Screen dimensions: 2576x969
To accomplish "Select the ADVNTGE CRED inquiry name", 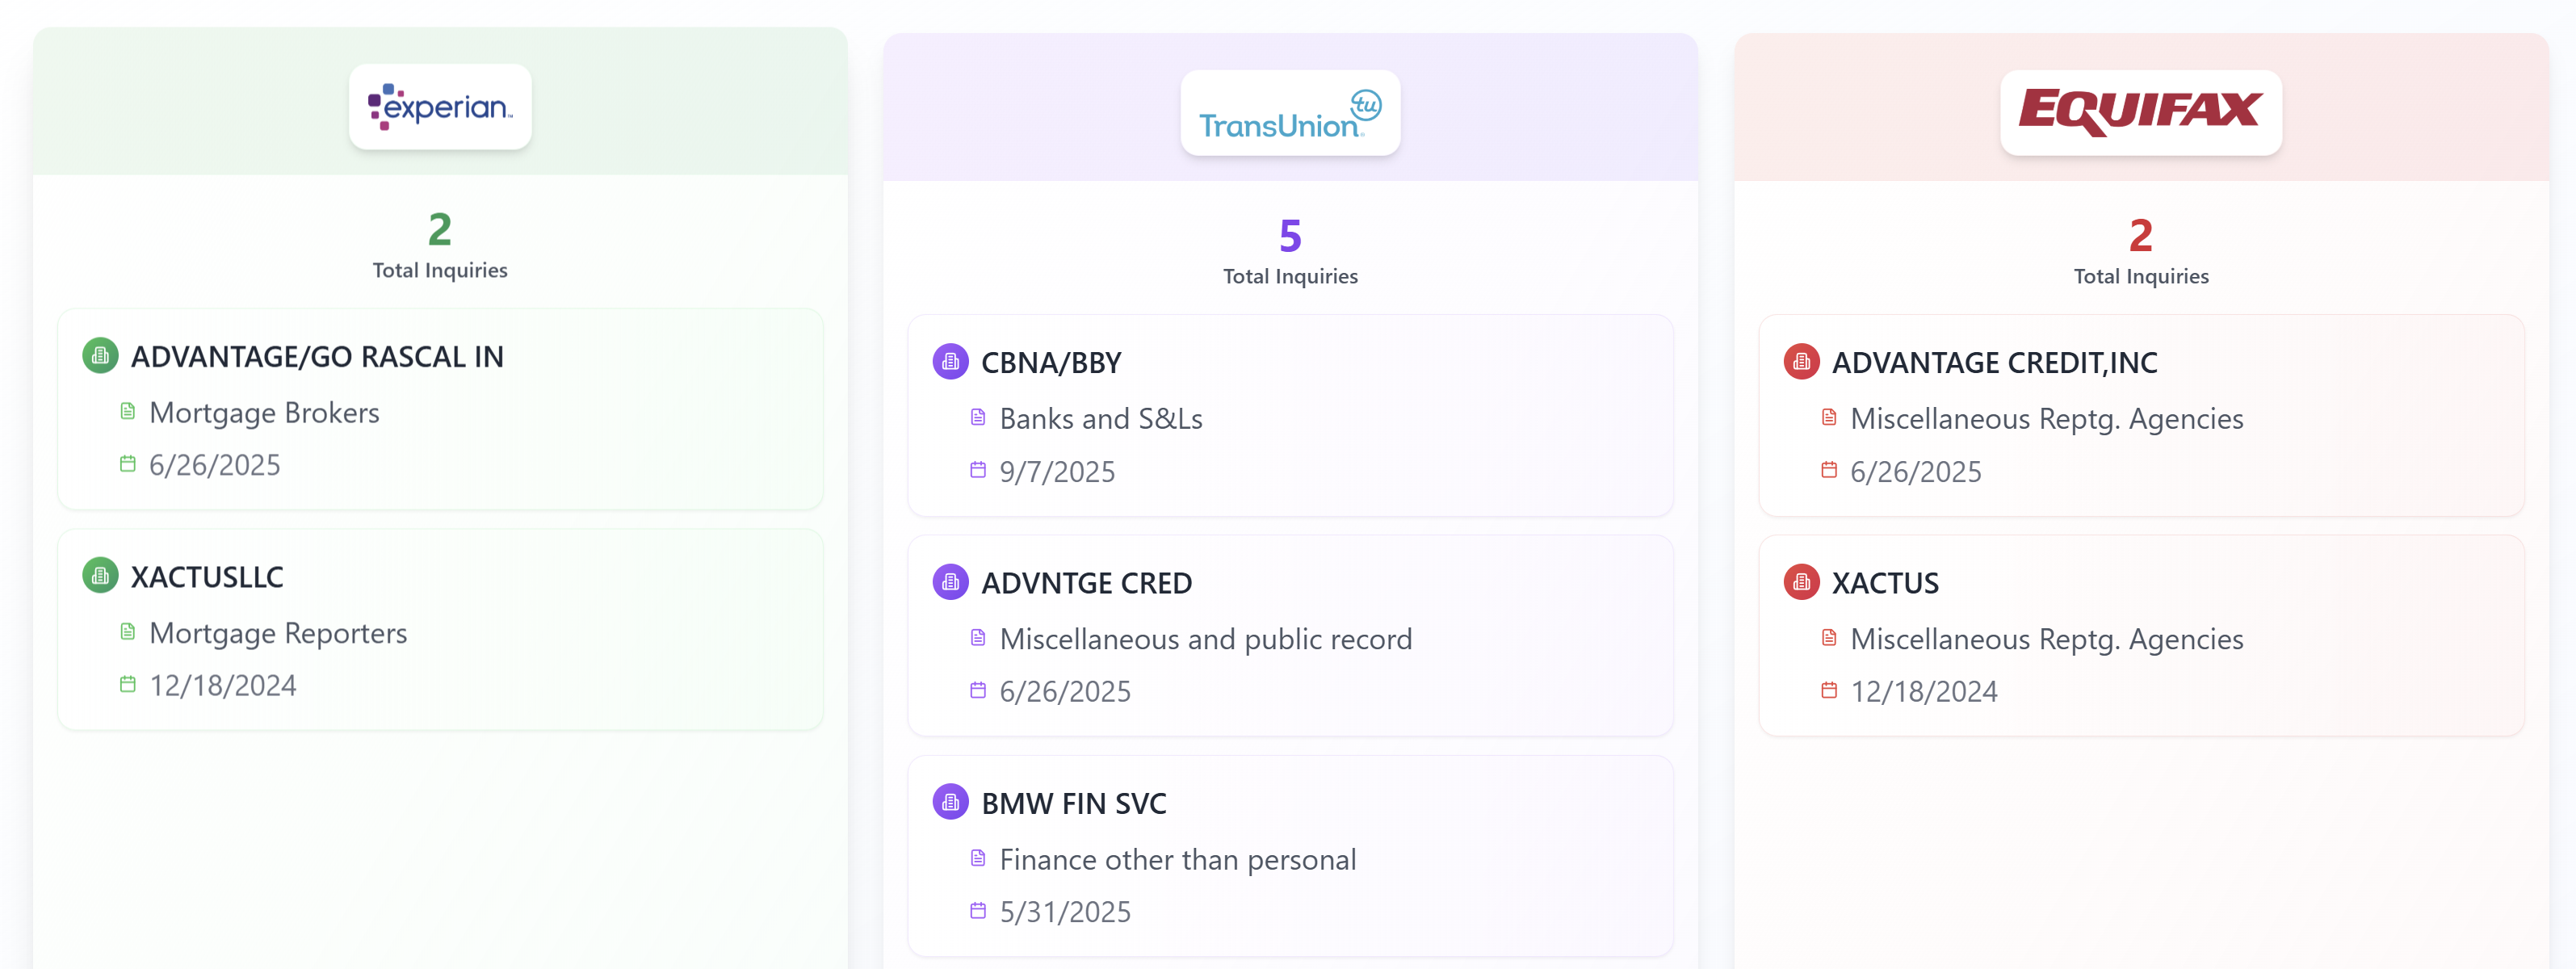I will click(1086, 583).
